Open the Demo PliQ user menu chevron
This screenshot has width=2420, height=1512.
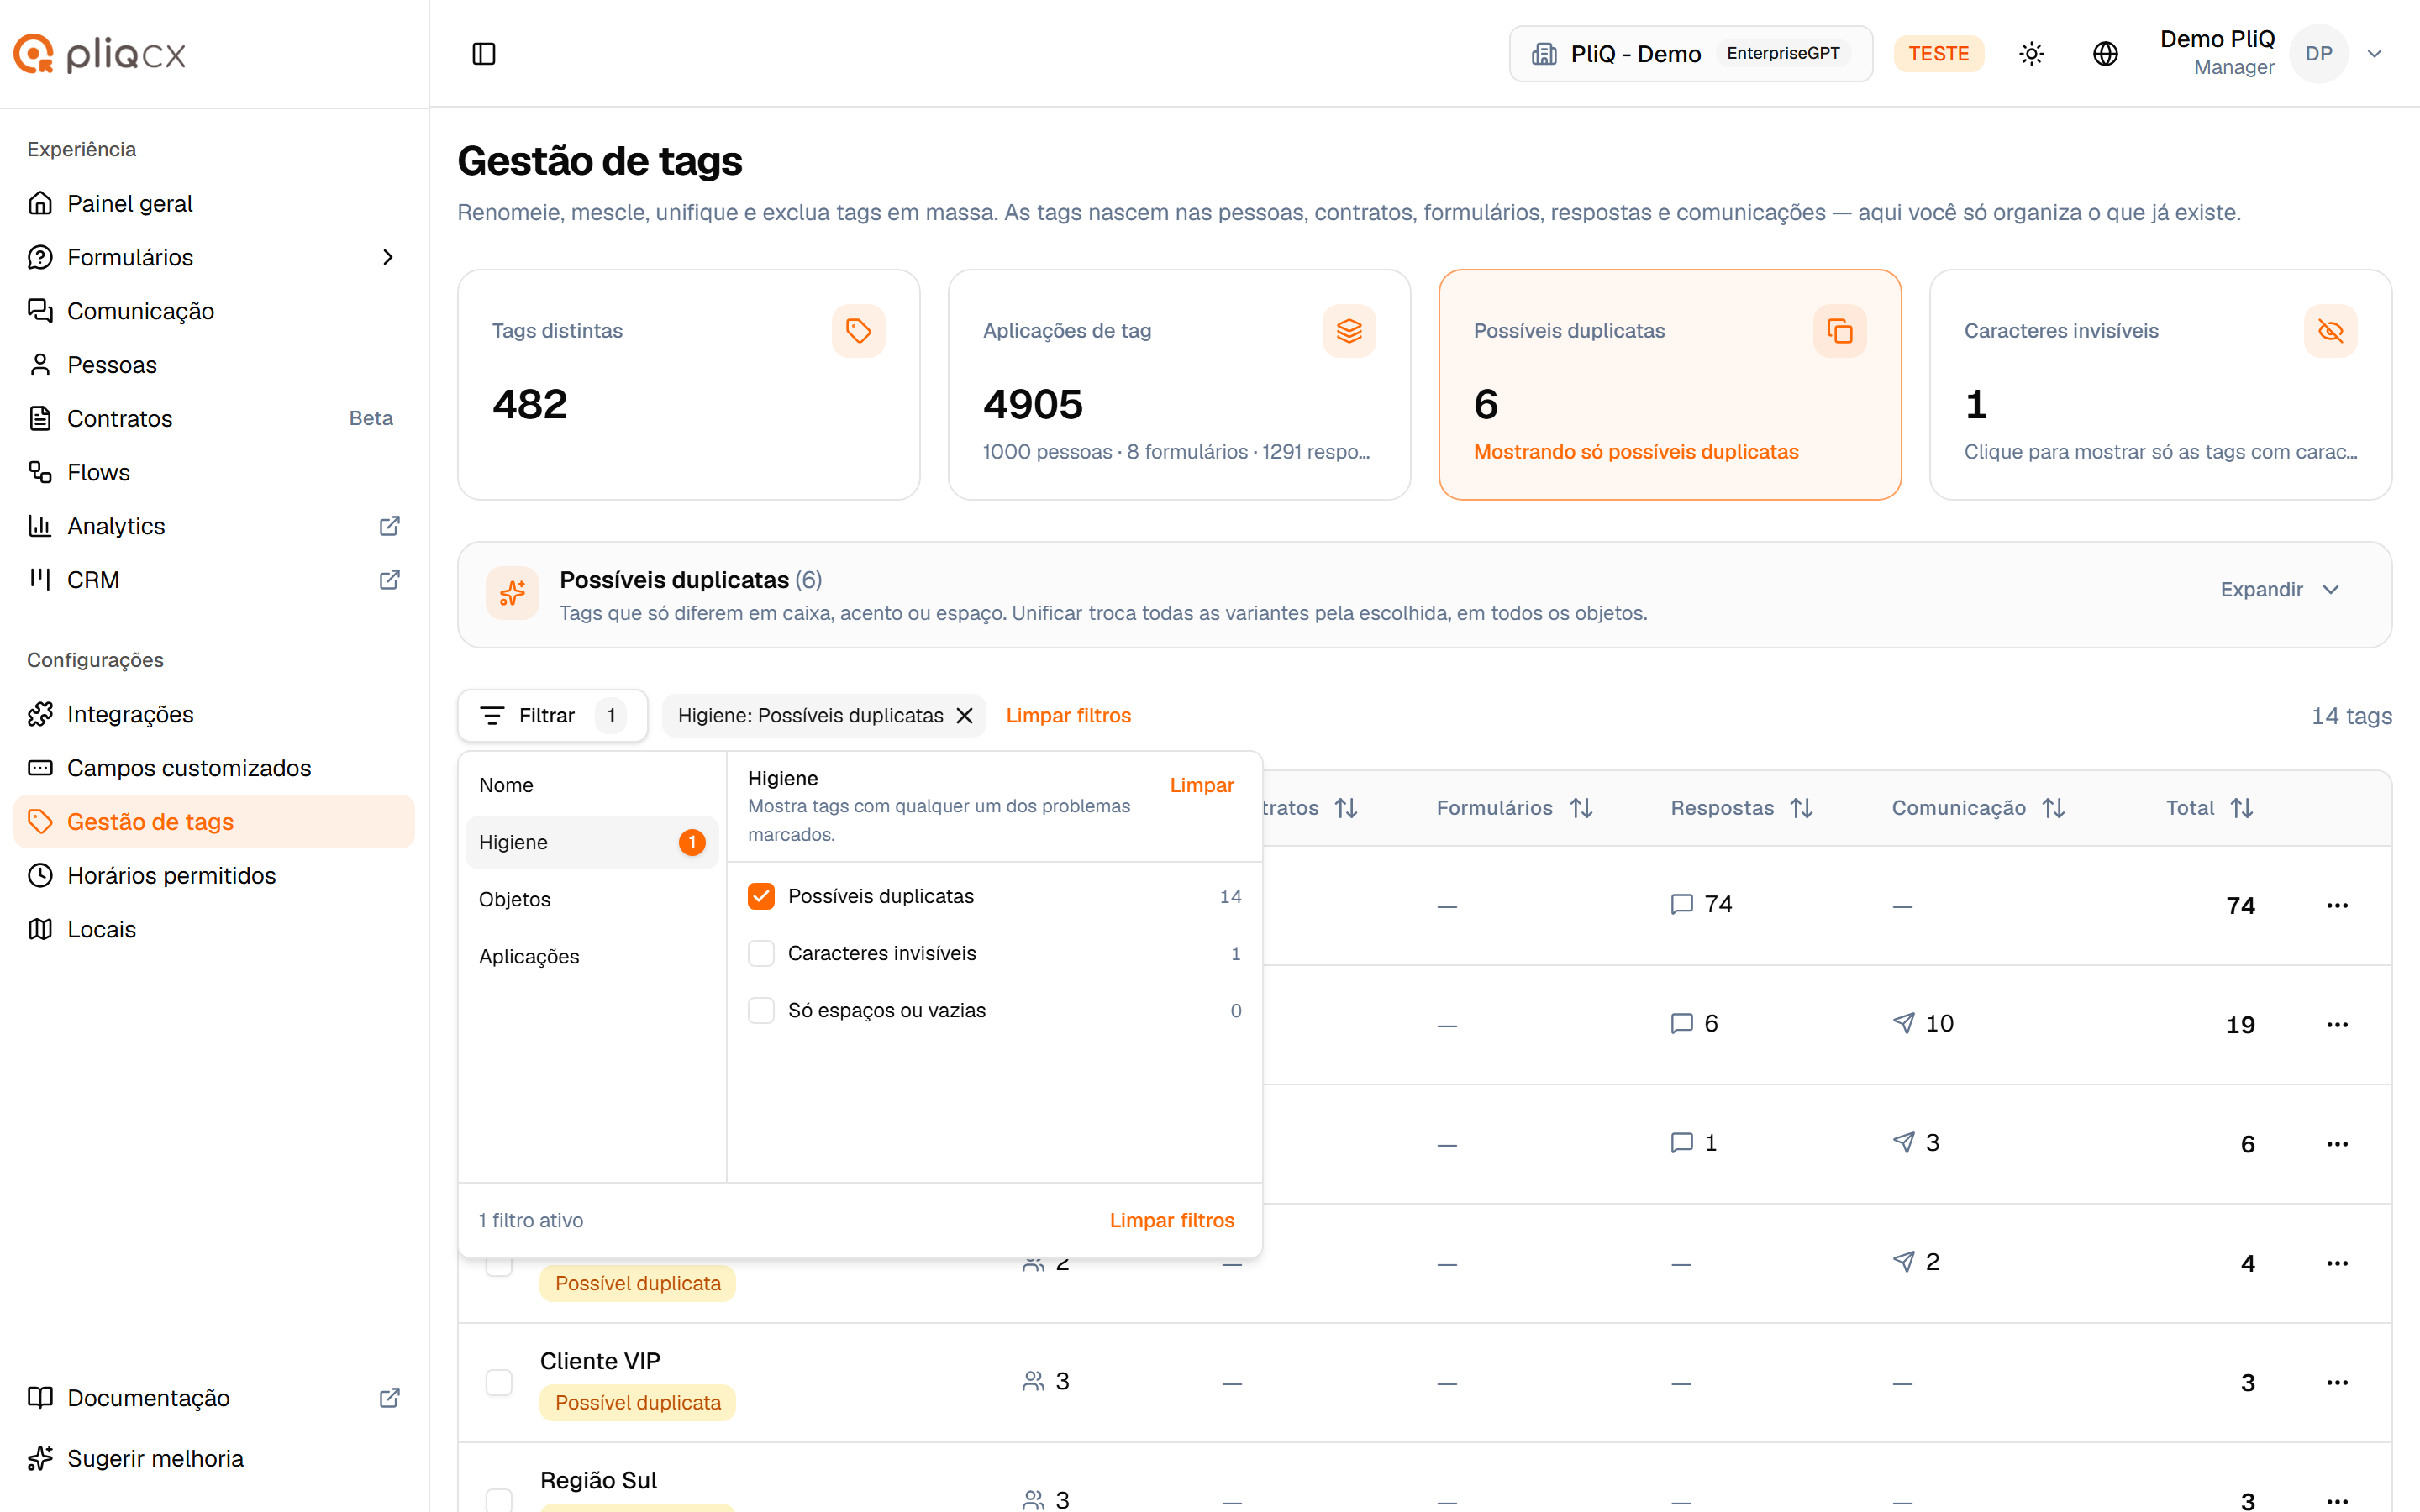coord(2374,54)
